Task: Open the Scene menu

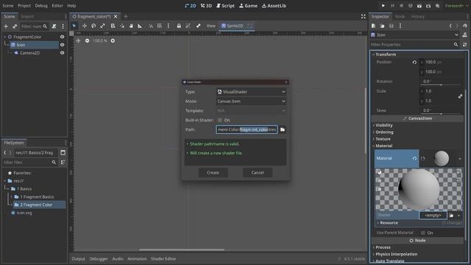Action: [x=8, y=6]
